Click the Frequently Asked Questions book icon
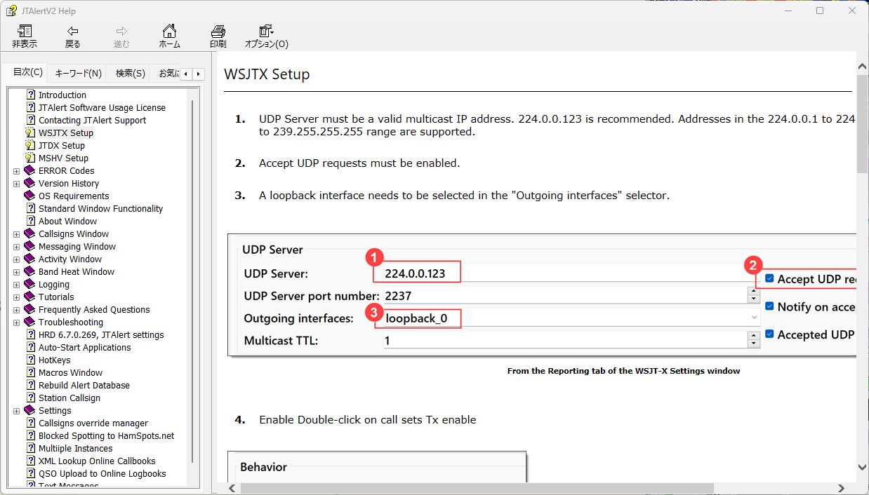Screen dimensions: 869x495 tap(29, 309)
